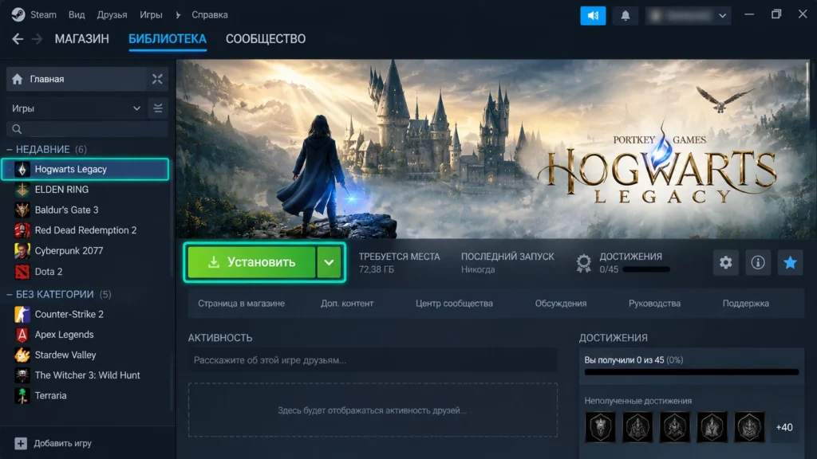Click the Hogwarts Legacy hero banner image
The width and height of the screenshot is (817, 459).
[493, 149]
